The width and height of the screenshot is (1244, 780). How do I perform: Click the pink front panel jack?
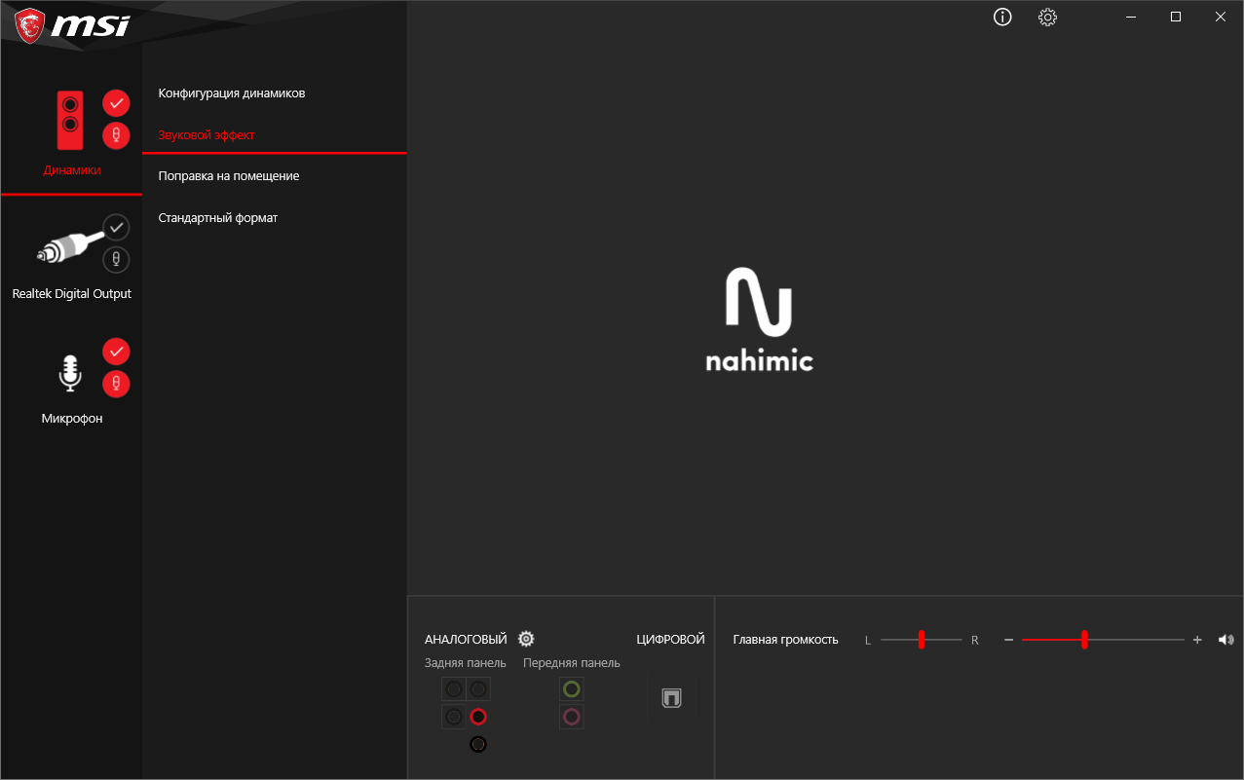click(x=572, y=717)
